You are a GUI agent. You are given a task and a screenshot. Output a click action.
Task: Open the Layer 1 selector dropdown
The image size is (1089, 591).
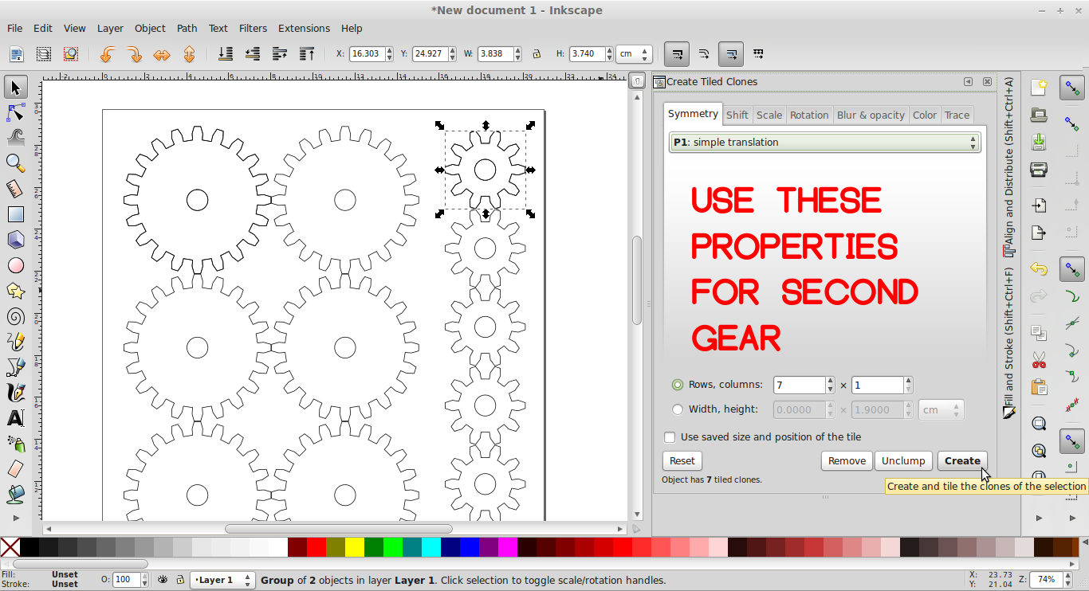pyautogui.click(x=222, y=580)
